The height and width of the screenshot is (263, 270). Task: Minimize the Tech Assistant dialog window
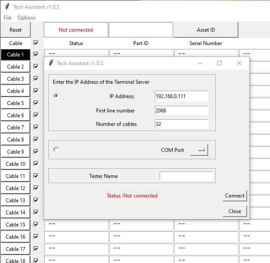(x=199, y=63)
